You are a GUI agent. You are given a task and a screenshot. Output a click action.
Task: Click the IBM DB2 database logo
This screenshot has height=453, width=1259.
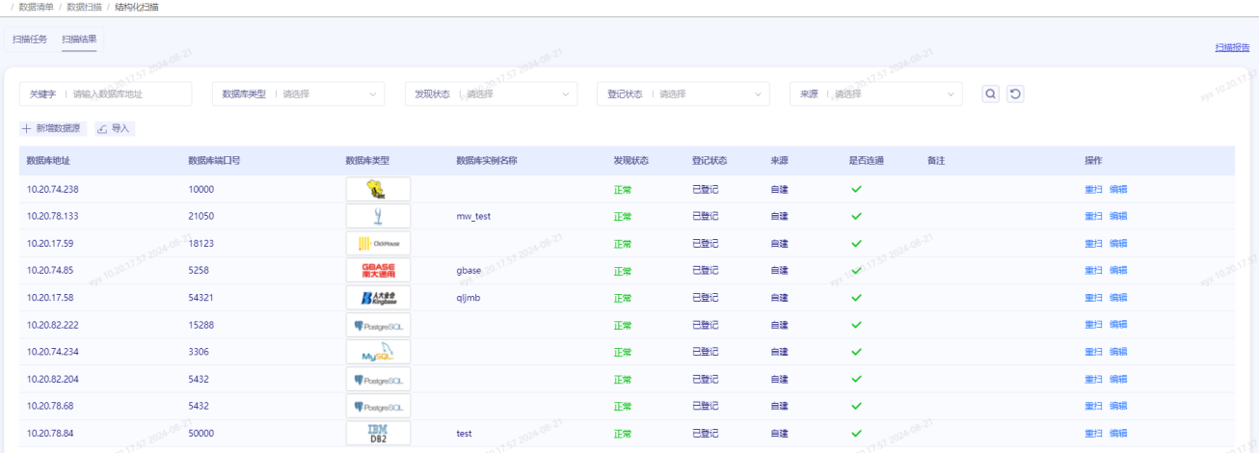point(378,433)
